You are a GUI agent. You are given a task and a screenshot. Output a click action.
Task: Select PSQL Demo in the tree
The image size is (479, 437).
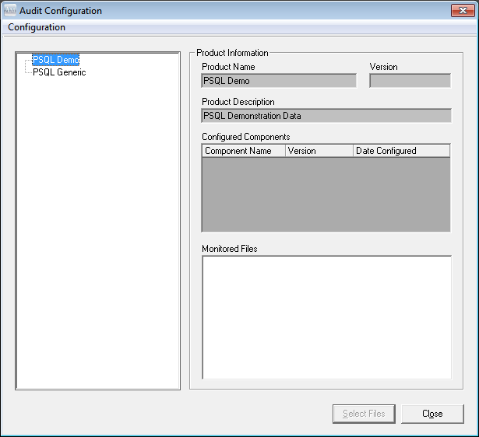(x=55, y=60)
